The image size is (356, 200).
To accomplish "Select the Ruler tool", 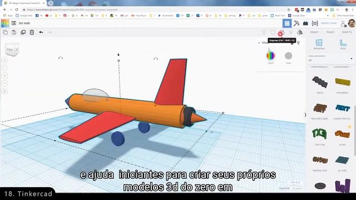I will click(x=343, y=44).
